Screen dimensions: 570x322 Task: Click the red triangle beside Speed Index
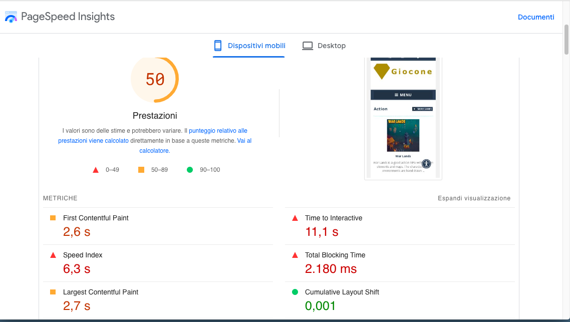pos(53,255)
